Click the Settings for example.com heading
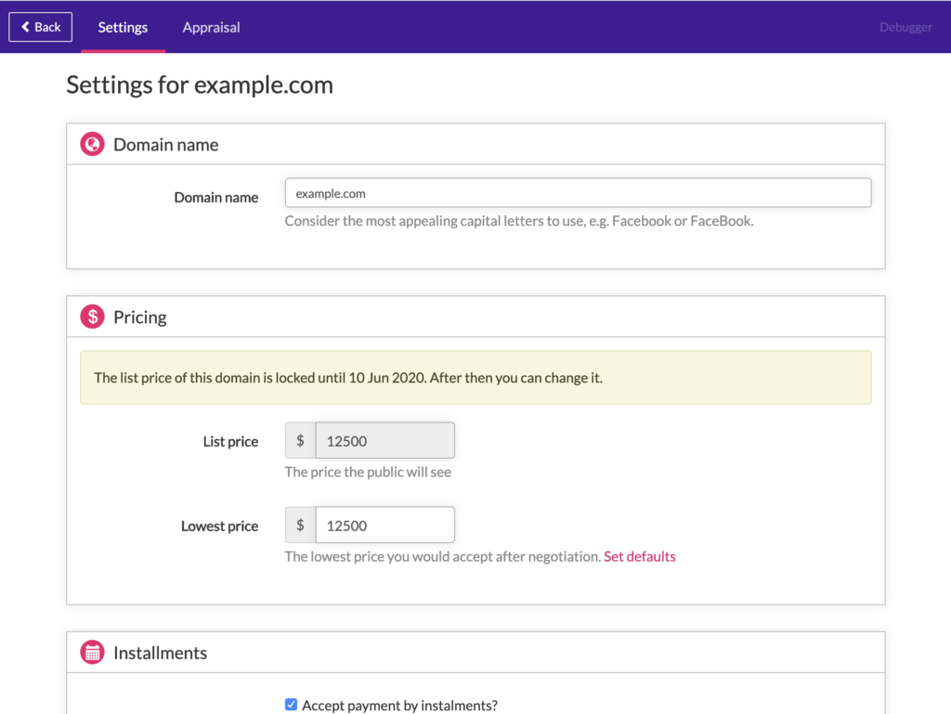 coord(200,84)
